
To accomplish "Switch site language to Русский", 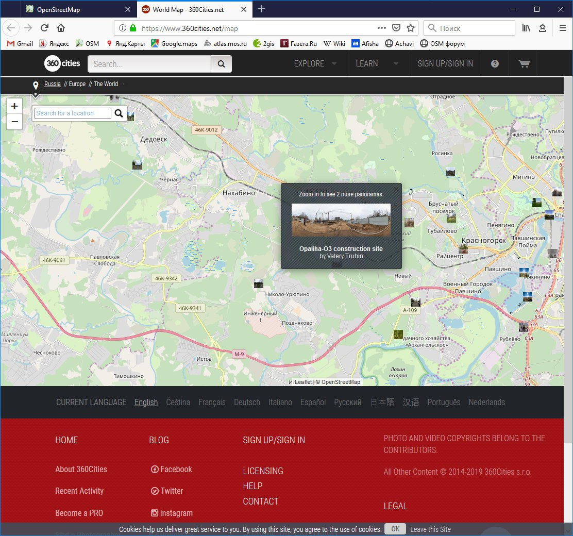I will pos(347,402).
